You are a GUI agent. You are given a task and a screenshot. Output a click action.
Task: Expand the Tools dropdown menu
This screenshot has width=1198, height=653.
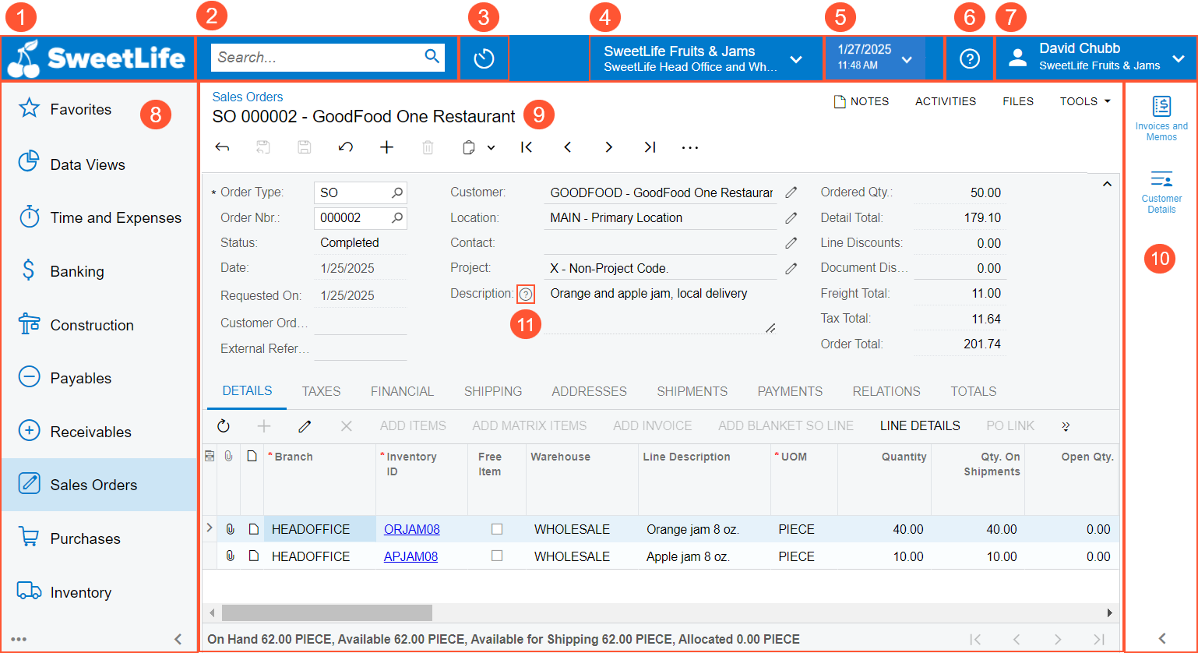pyautogui.click(x=1085, y=101)
